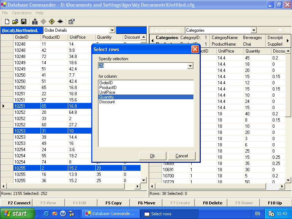Click the network connect servers icon
This screenshot has height=219, width=292.
coord(35,22)
